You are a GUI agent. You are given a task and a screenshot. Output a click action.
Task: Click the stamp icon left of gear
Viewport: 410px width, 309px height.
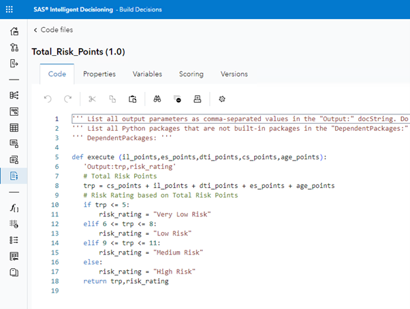[198, 99]
